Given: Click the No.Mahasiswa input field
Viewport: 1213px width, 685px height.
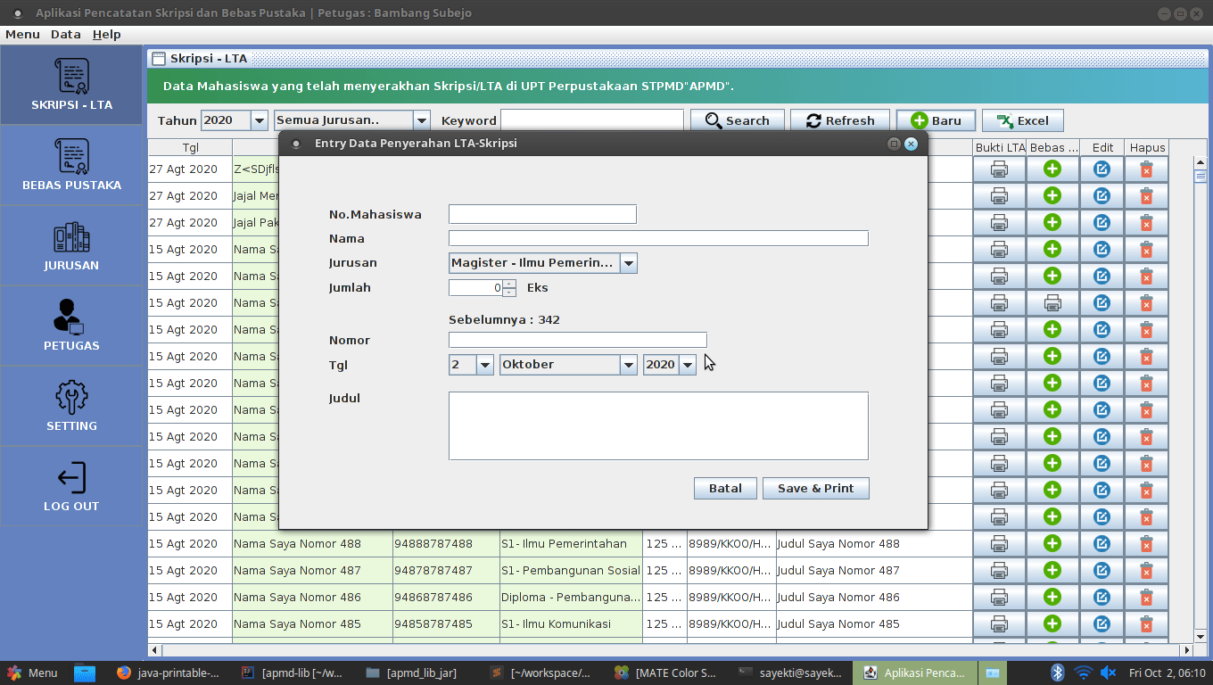Looking at the screenshot, I should [542, 214].
